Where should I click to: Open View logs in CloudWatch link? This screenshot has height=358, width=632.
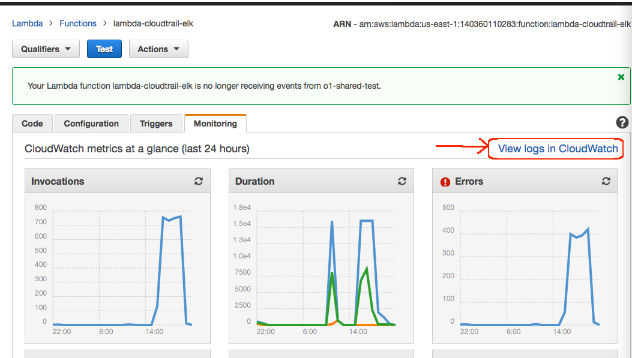[x=558, y=149]
